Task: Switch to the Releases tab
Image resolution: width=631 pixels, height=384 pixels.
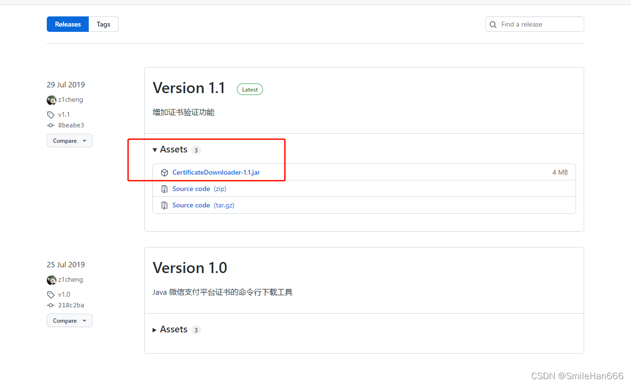Action: (68, 24)
